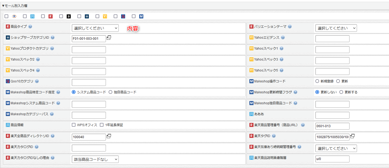Enable the WPSオフィス checkbox
This screenshot has width=389, height=168.
tap(74, 125)
